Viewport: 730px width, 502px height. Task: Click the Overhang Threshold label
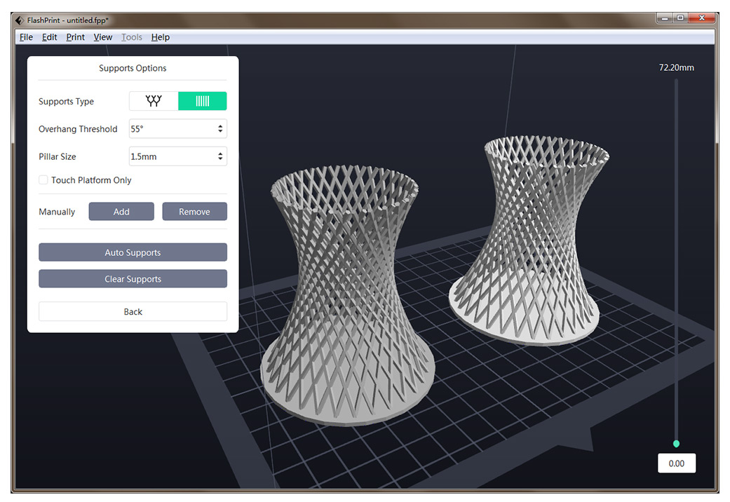(x=78, y=129)
